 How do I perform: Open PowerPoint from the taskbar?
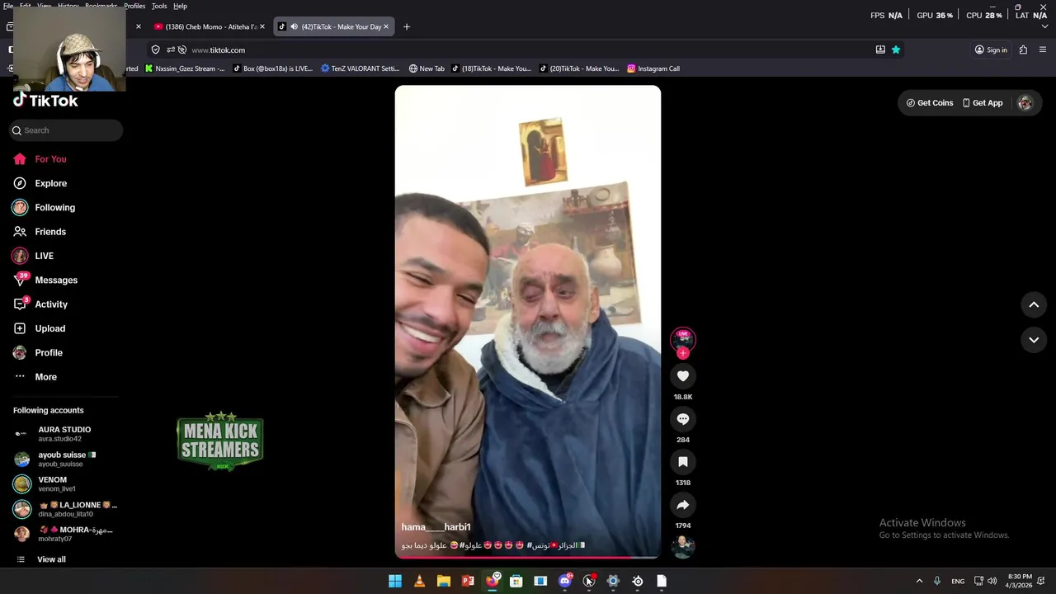pos(468,581)
